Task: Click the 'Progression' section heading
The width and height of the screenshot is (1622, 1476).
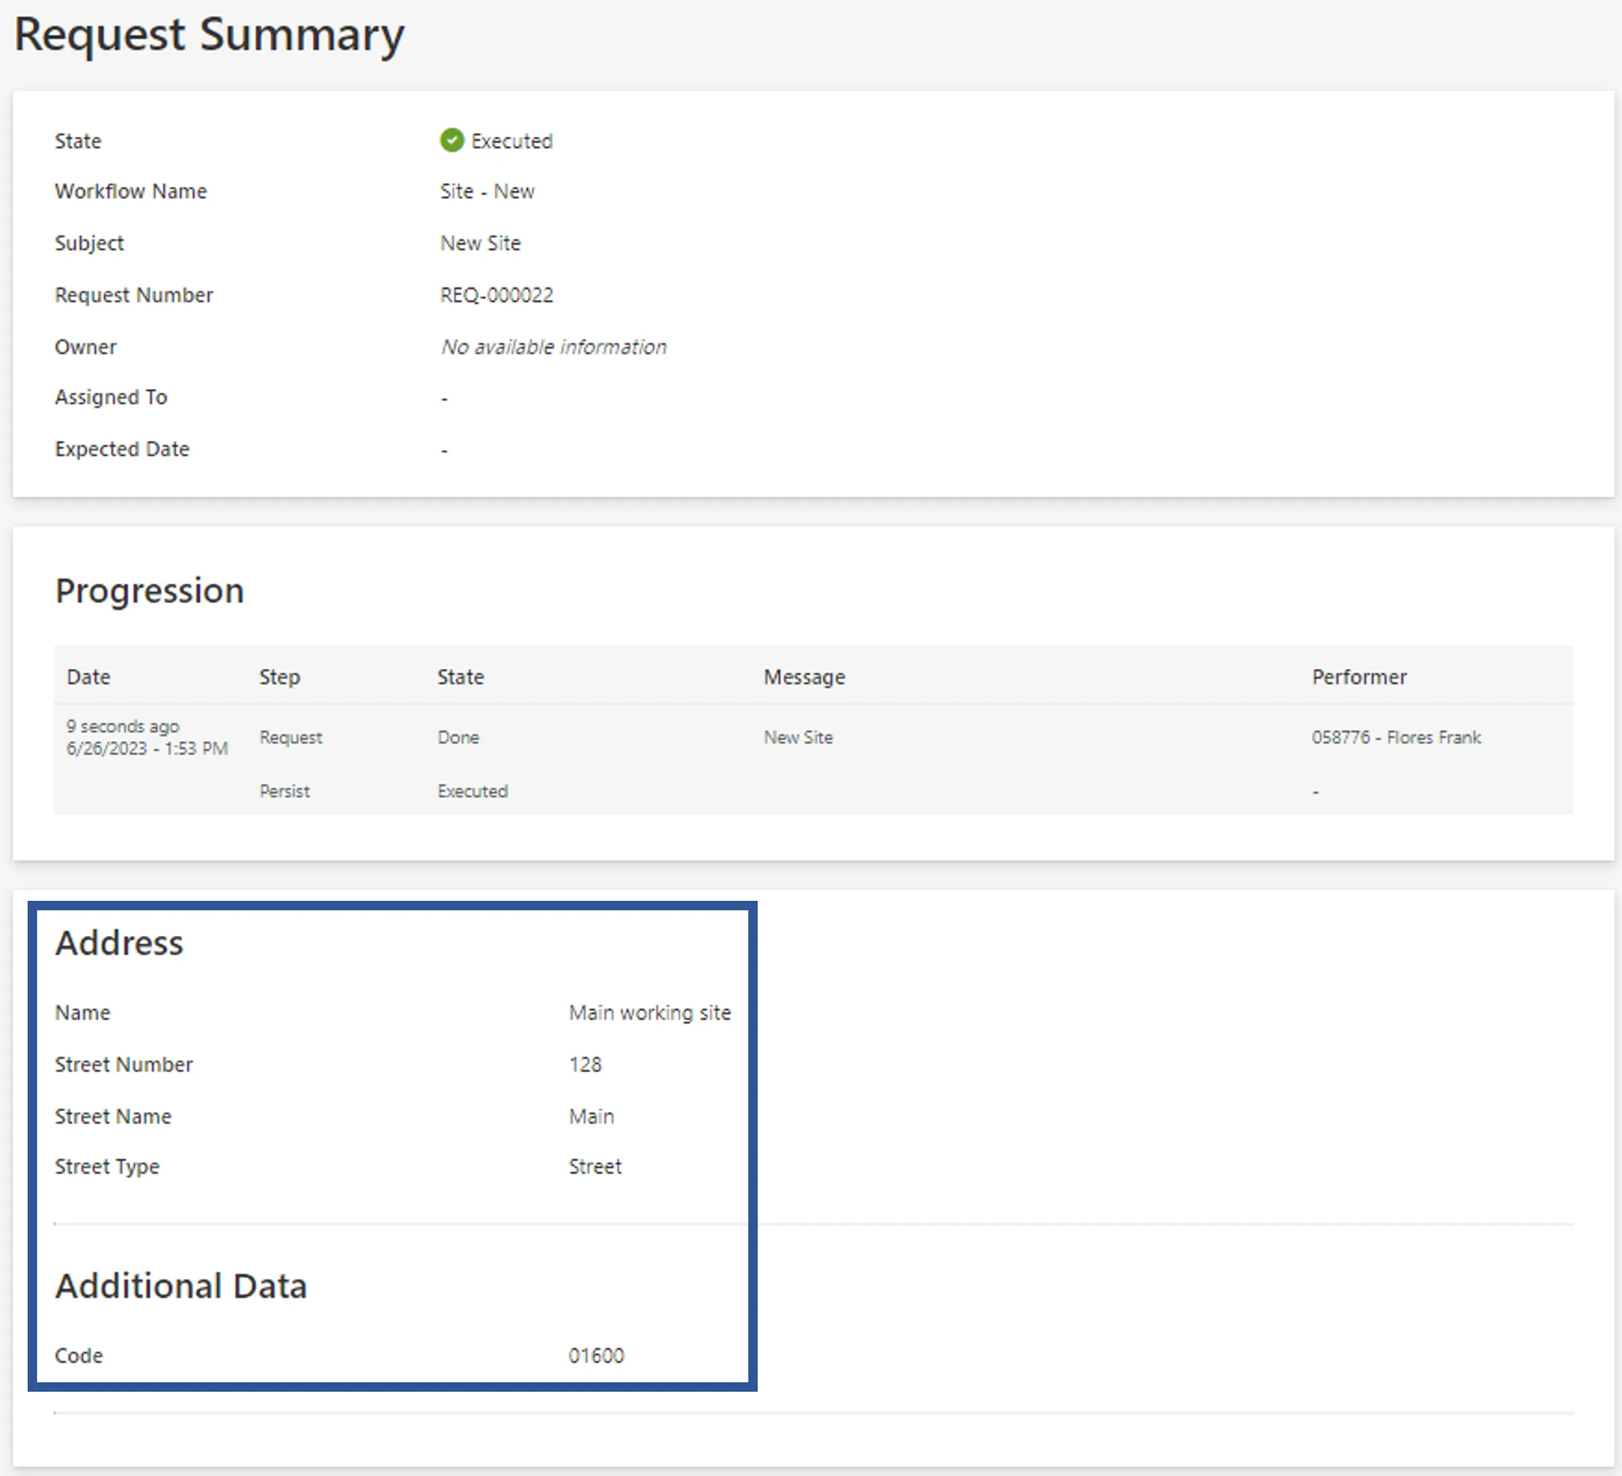Action: point(150,591)
